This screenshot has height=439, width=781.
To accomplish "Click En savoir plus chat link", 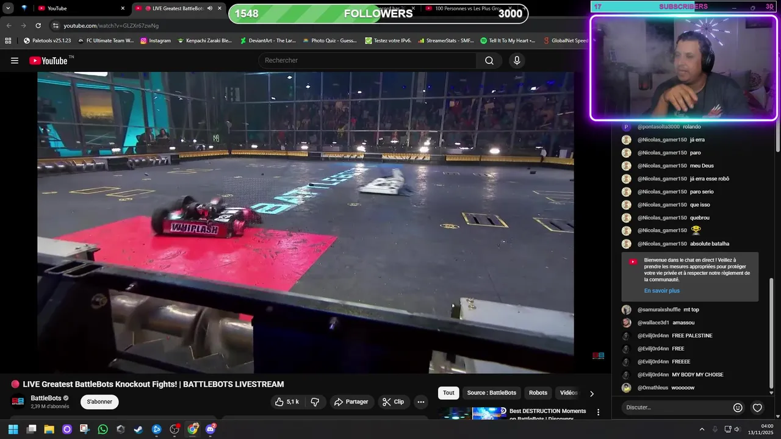I will coord(661,291).
